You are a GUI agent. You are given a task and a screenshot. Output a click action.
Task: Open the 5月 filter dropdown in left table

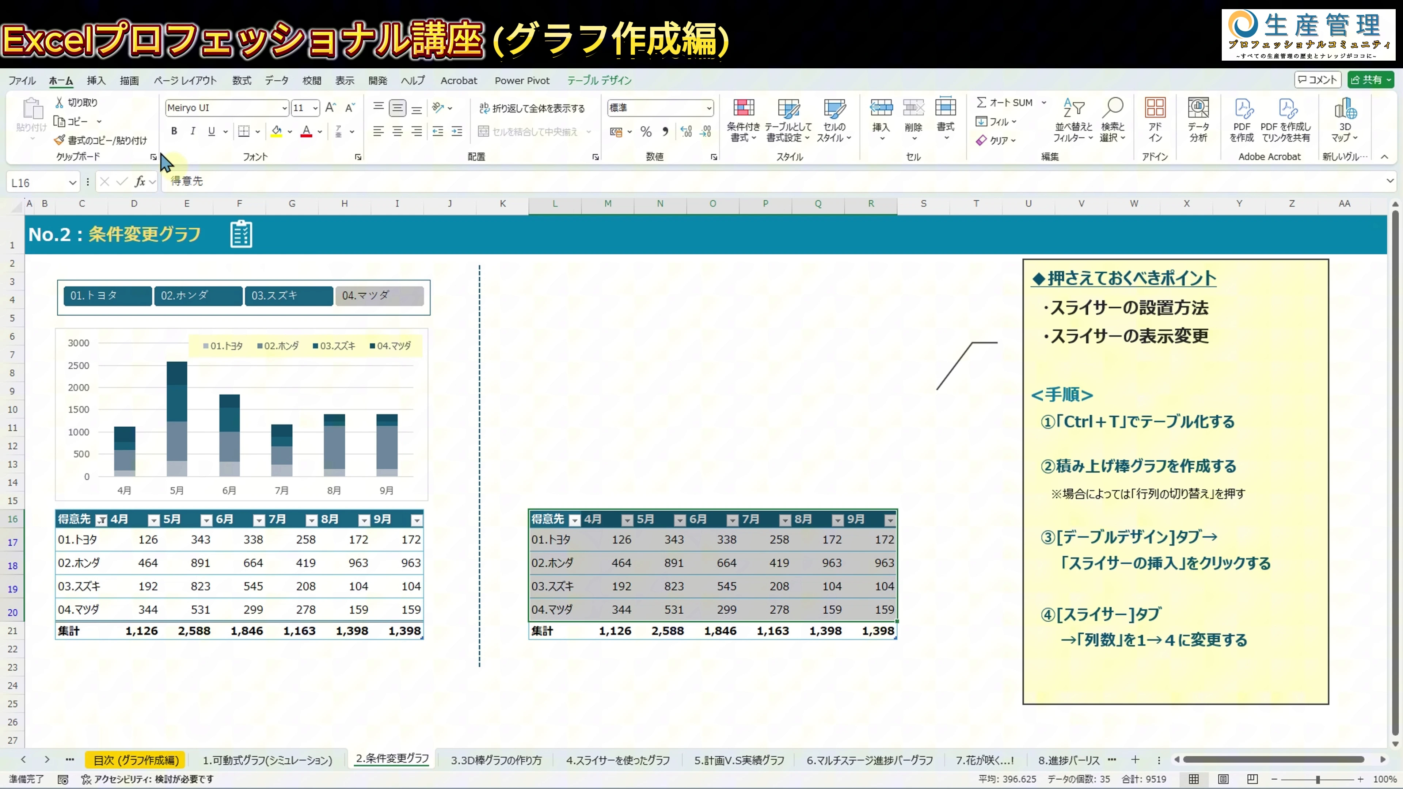pos(206,521)
